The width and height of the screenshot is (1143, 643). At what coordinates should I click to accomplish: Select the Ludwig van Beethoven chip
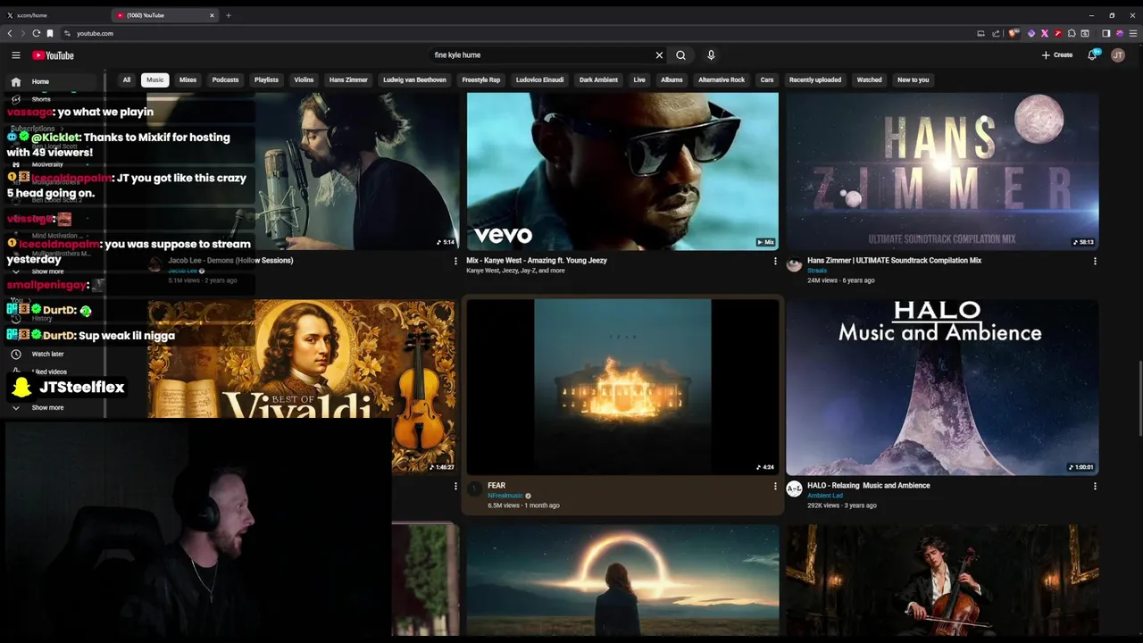(414, 79)
